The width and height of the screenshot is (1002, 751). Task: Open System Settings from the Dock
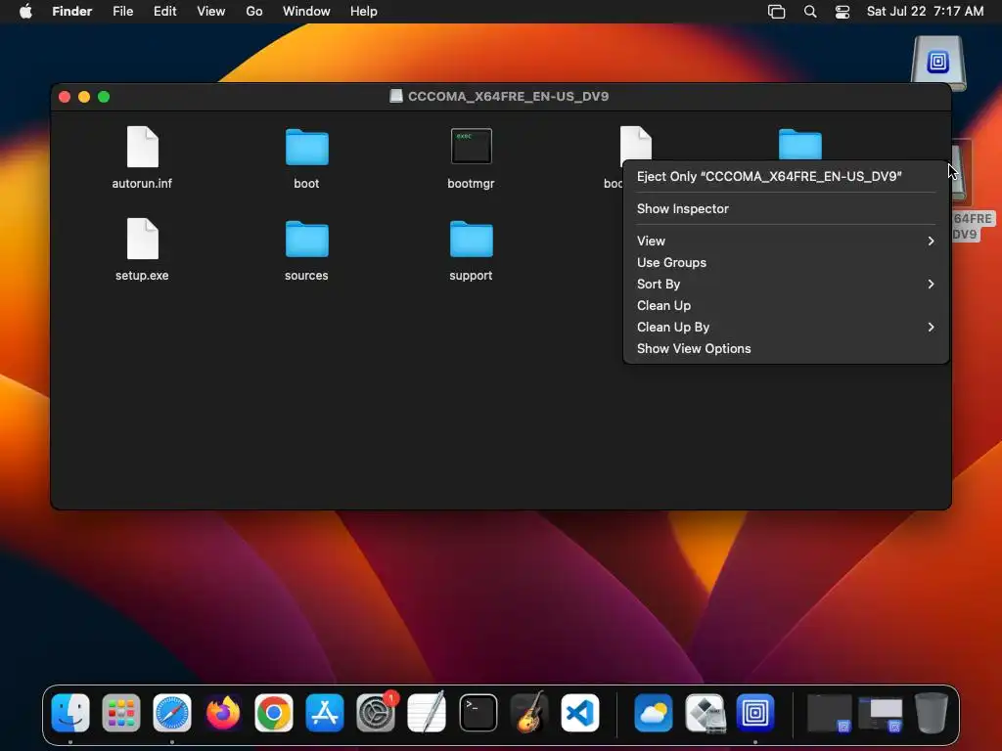(x=376, y=712)
